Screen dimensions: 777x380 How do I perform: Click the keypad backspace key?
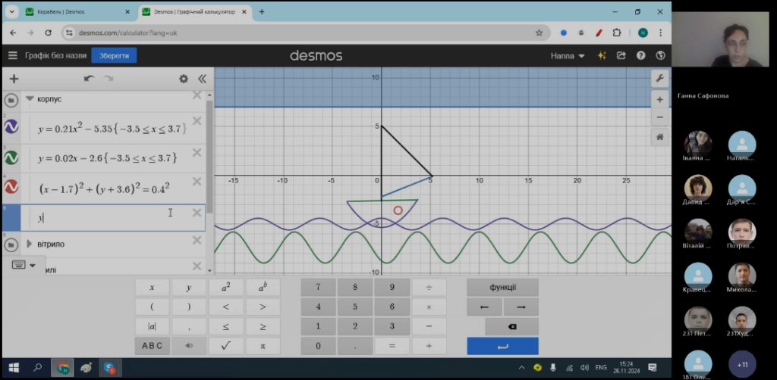click(x=512, y=326)
